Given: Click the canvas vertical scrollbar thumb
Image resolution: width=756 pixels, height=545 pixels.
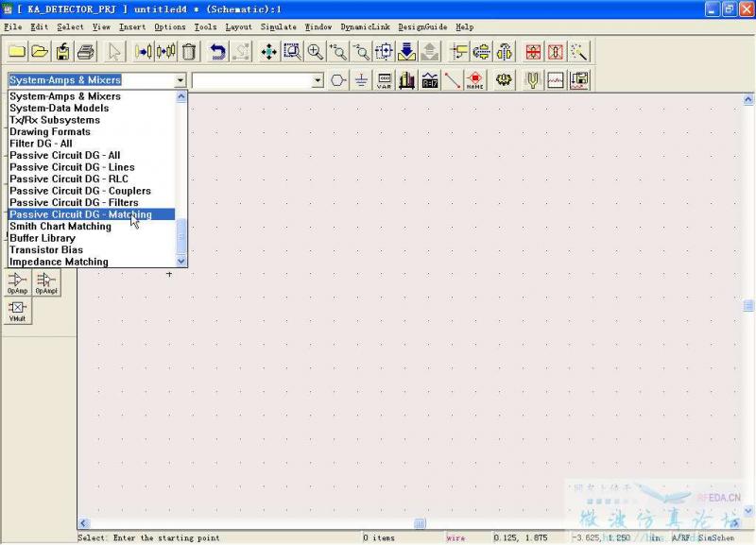Looking at the screenshot, I should 748,305.
